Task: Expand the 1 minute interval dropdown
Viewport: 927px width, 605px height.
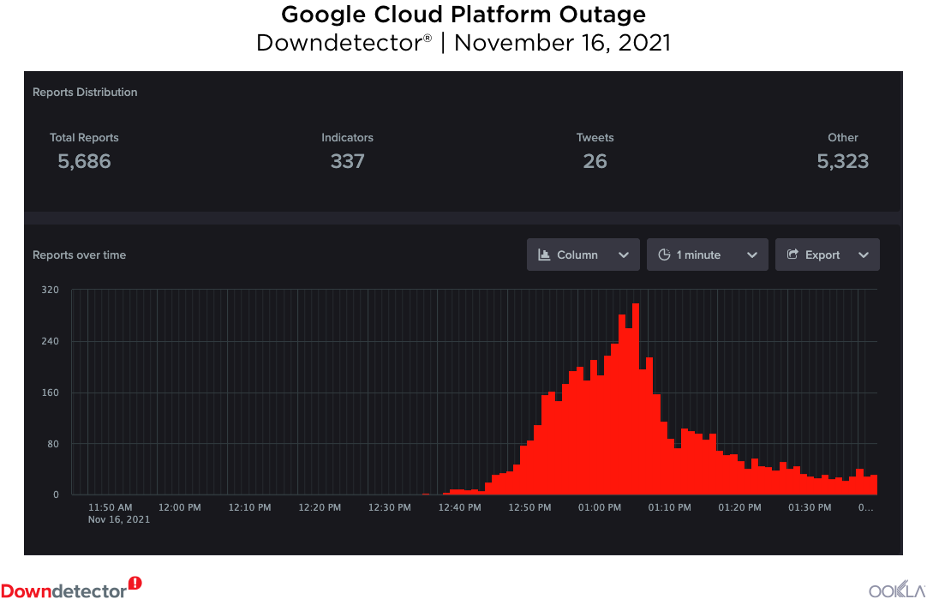Action: pyautogui.click(x=707, y=255)
